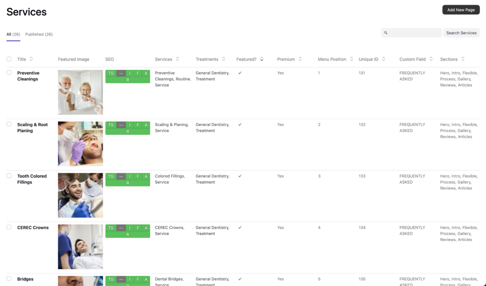This screenshot has height=286, width=486.
Task: Click the green featured checkmark for CEREC Crowns
Action: click(x=240, y=228)
